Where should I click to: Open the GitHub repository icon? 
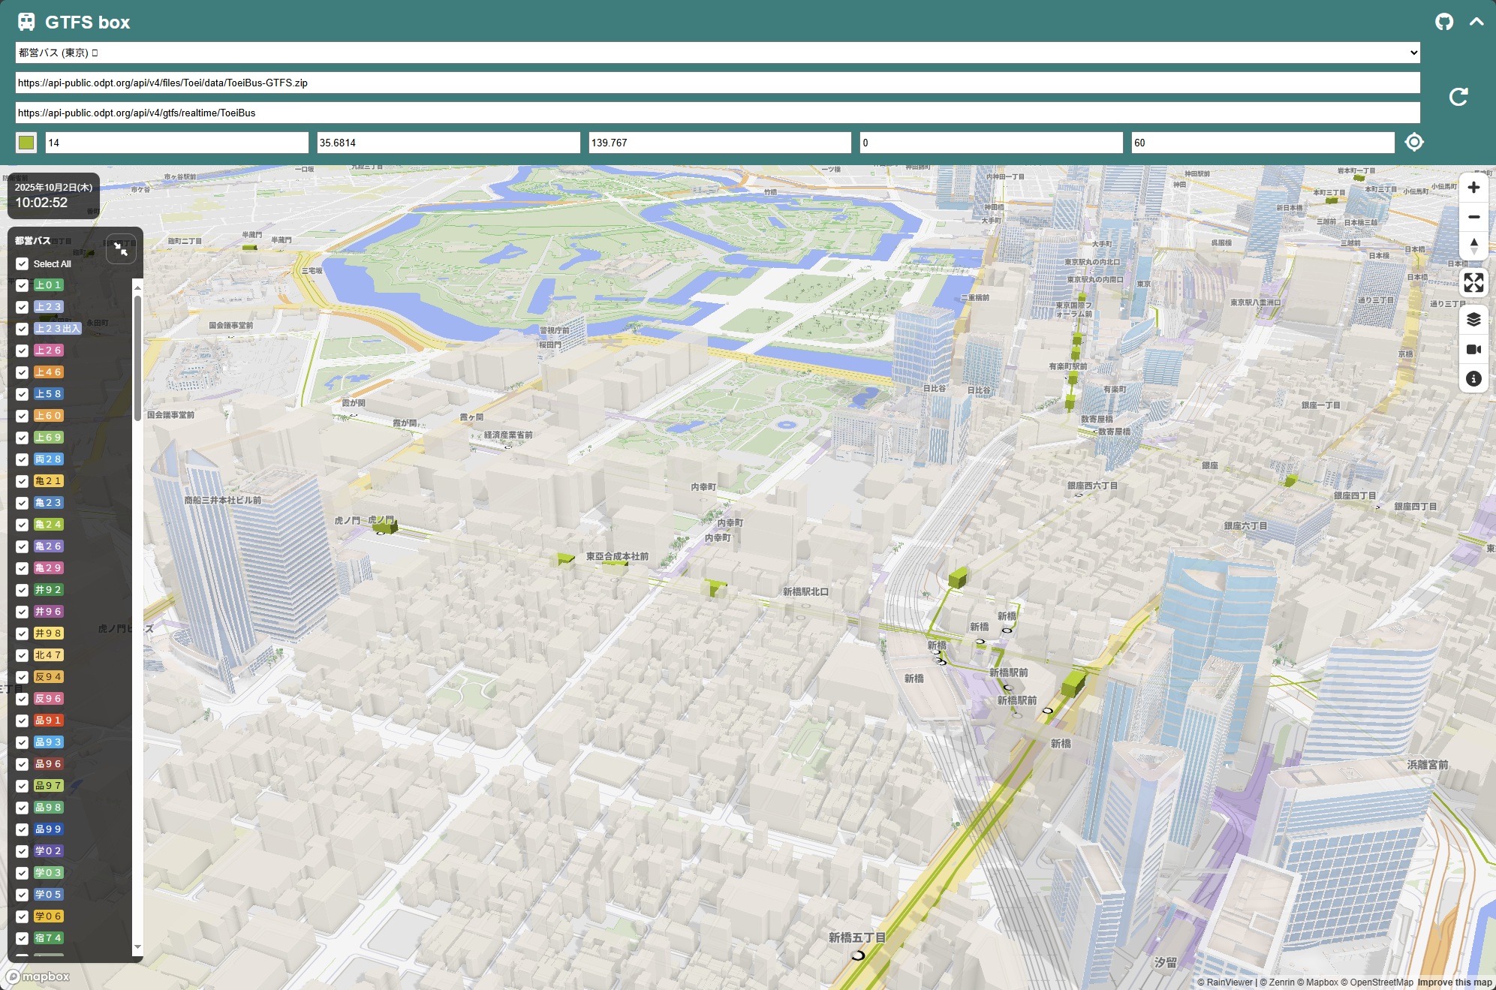(1444, 22)
